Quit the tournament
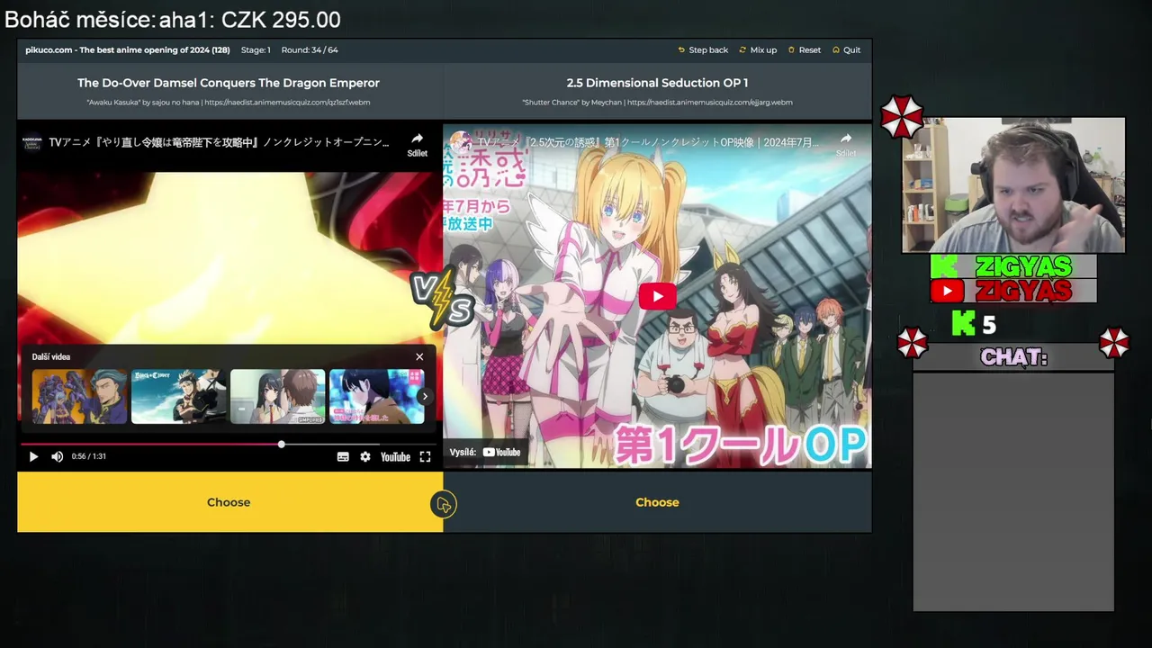1152x648 pixels. pyautogui.click(x=846, y=50)
